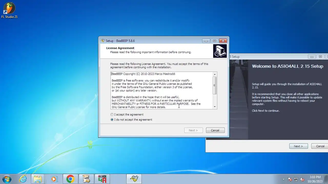Image resolution: width=328 pixels, height=184 pixels.
Task: Open the FL Studio 21 desktop shortcut
Action: click(x=9, y=11)
